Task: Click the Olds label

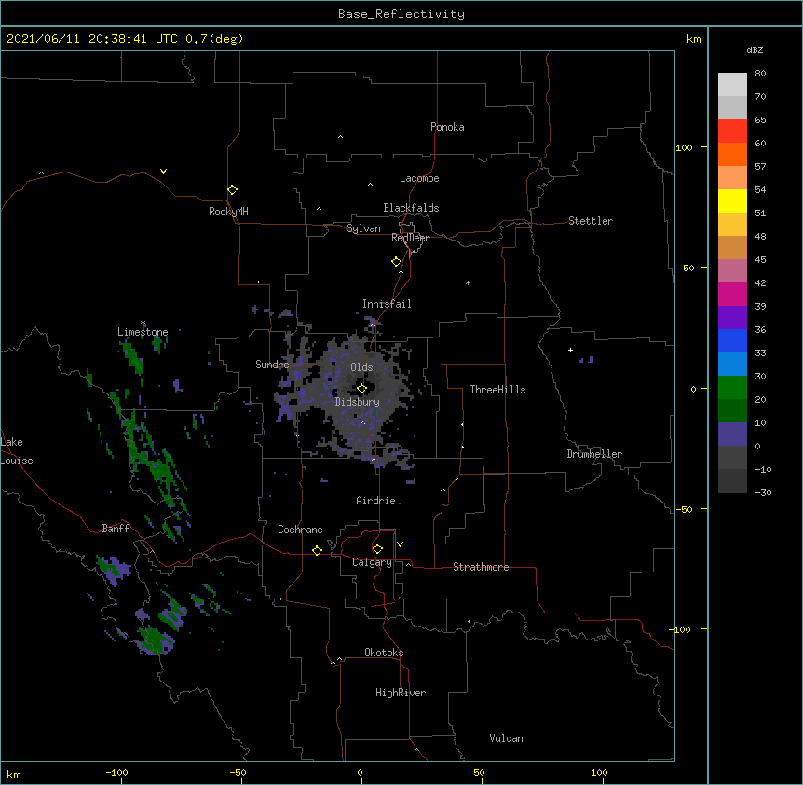Action: (361, 367)
